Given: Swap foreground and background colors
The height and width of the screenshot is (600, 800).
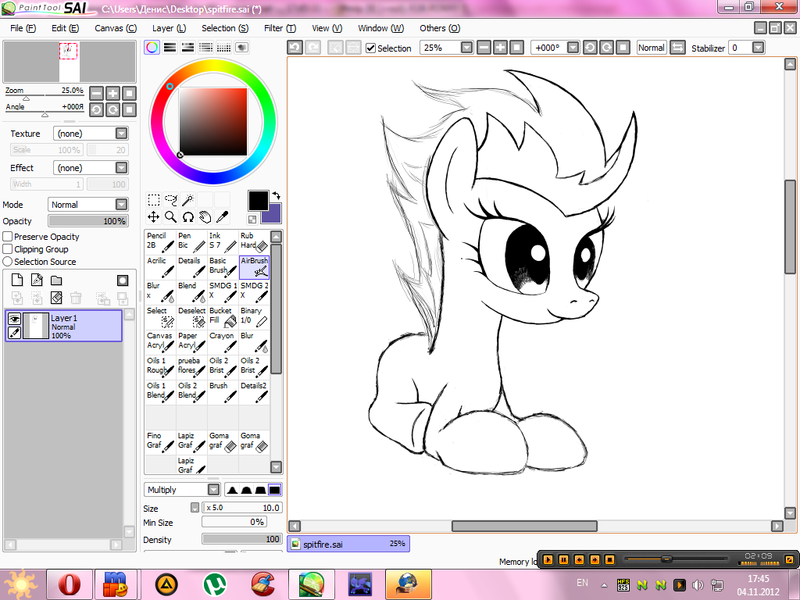Looking at the screenshot, I should point(276,195).
